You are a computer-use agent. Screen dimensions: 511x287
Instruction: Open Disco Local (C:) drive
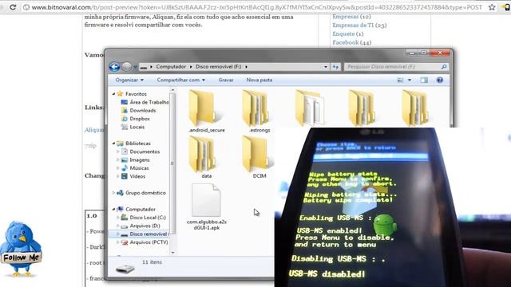[x=148, y=218]
